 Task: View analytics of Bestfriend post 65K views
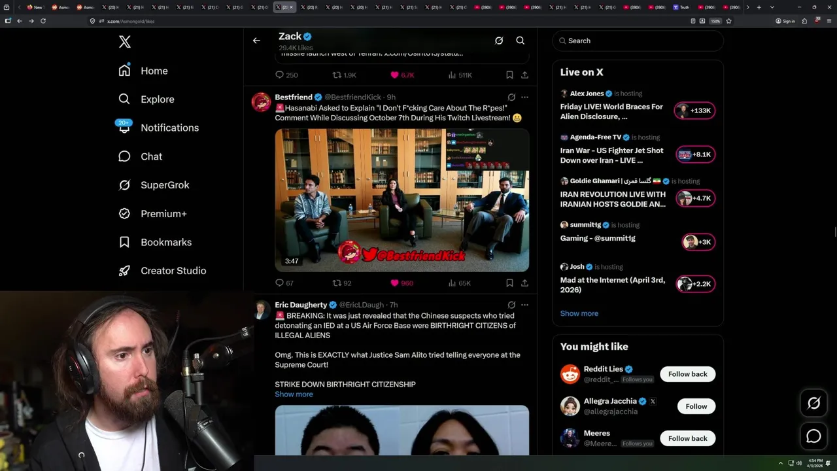pyautogui.click(x=460, y=283)
